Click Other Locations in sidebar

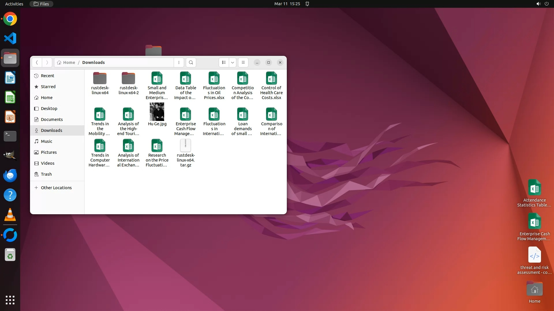pyautogui.click(x=56, y=188)
